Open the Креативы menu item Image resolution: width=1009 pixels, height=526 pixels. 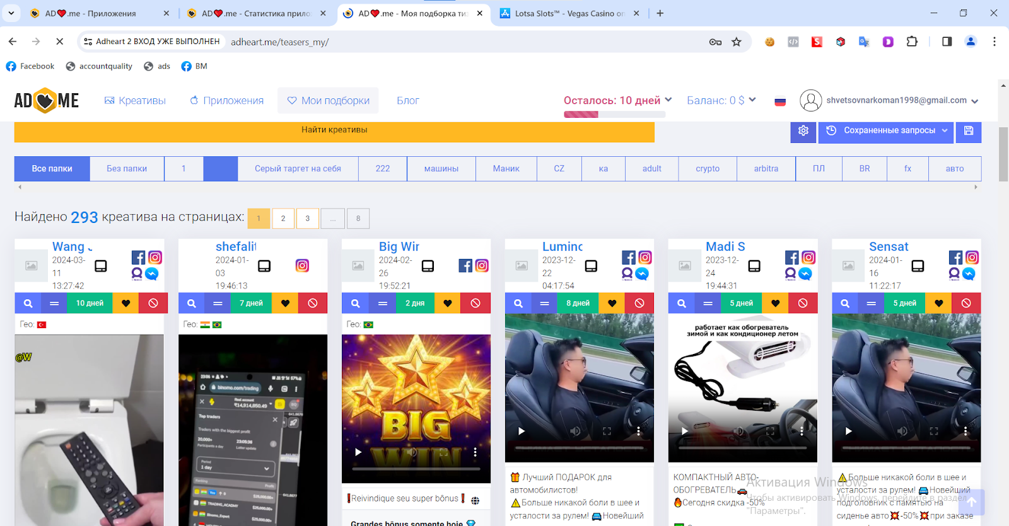pyautogui.click(x=135, y=101)
